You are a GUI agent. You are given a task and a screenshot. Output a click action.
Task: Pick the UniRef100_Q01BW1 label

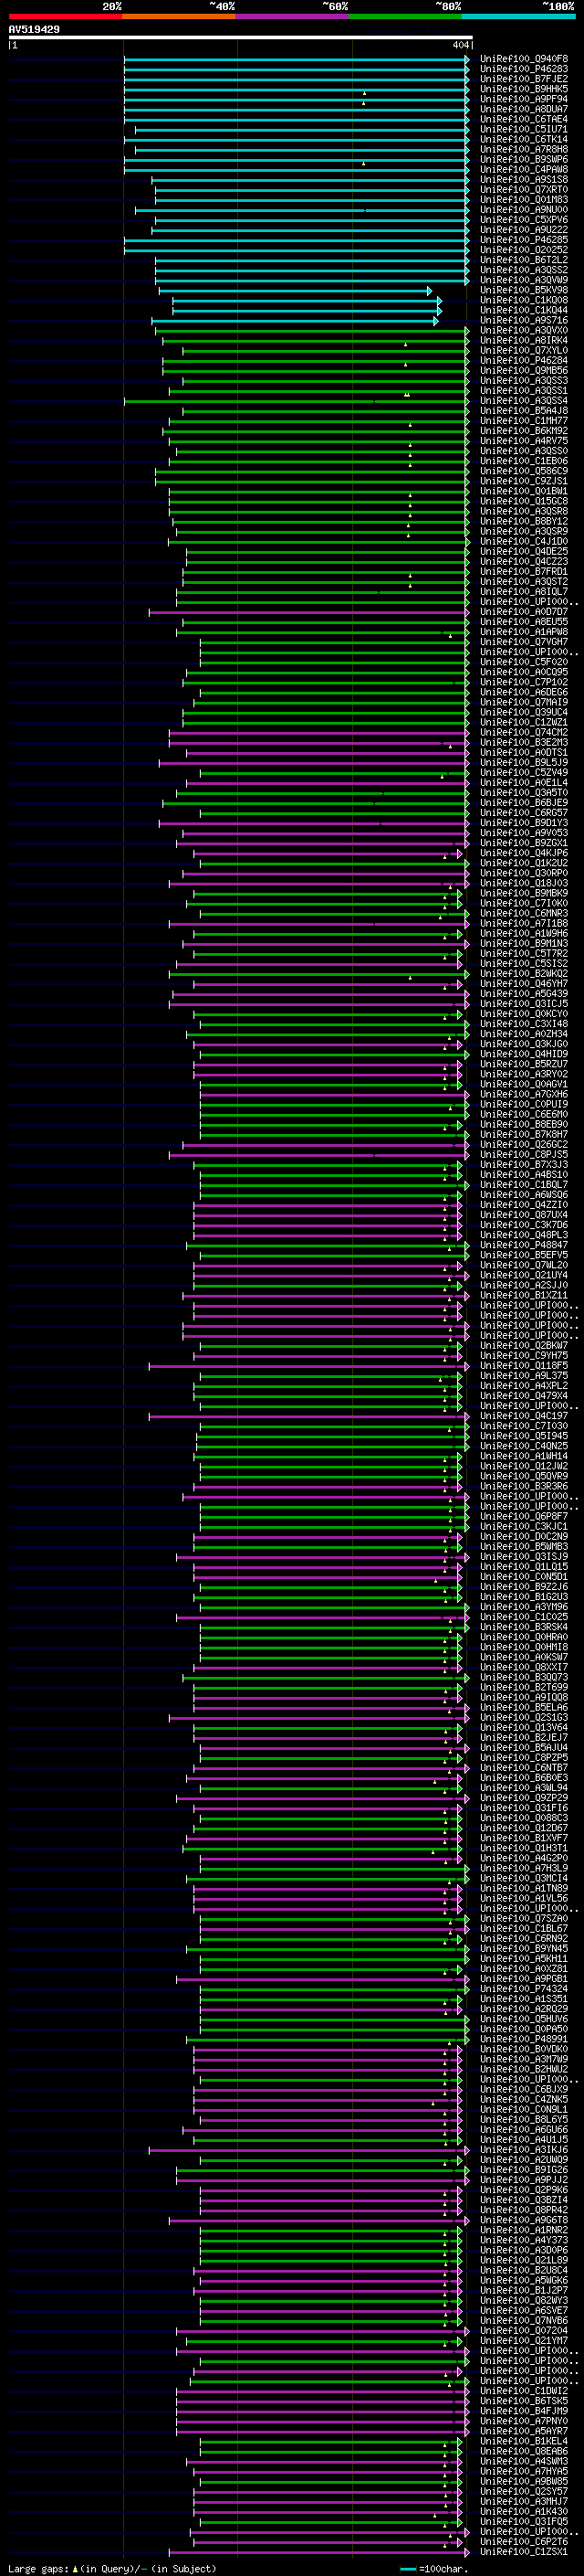click(524, 491)
